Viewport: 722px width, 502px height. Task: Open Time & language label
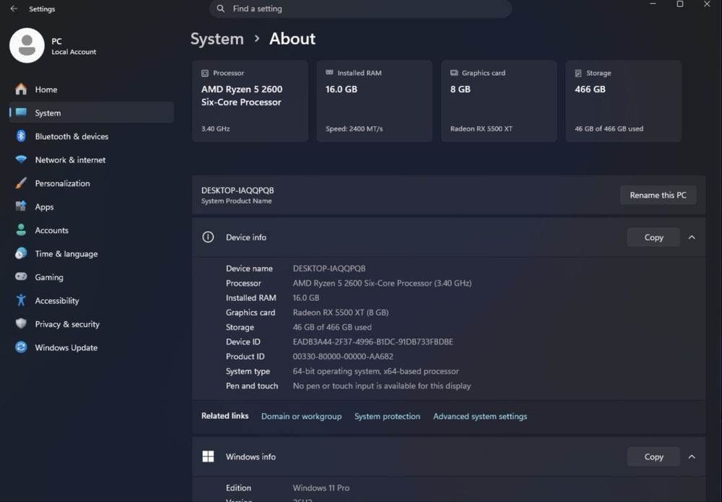(66, 254)
